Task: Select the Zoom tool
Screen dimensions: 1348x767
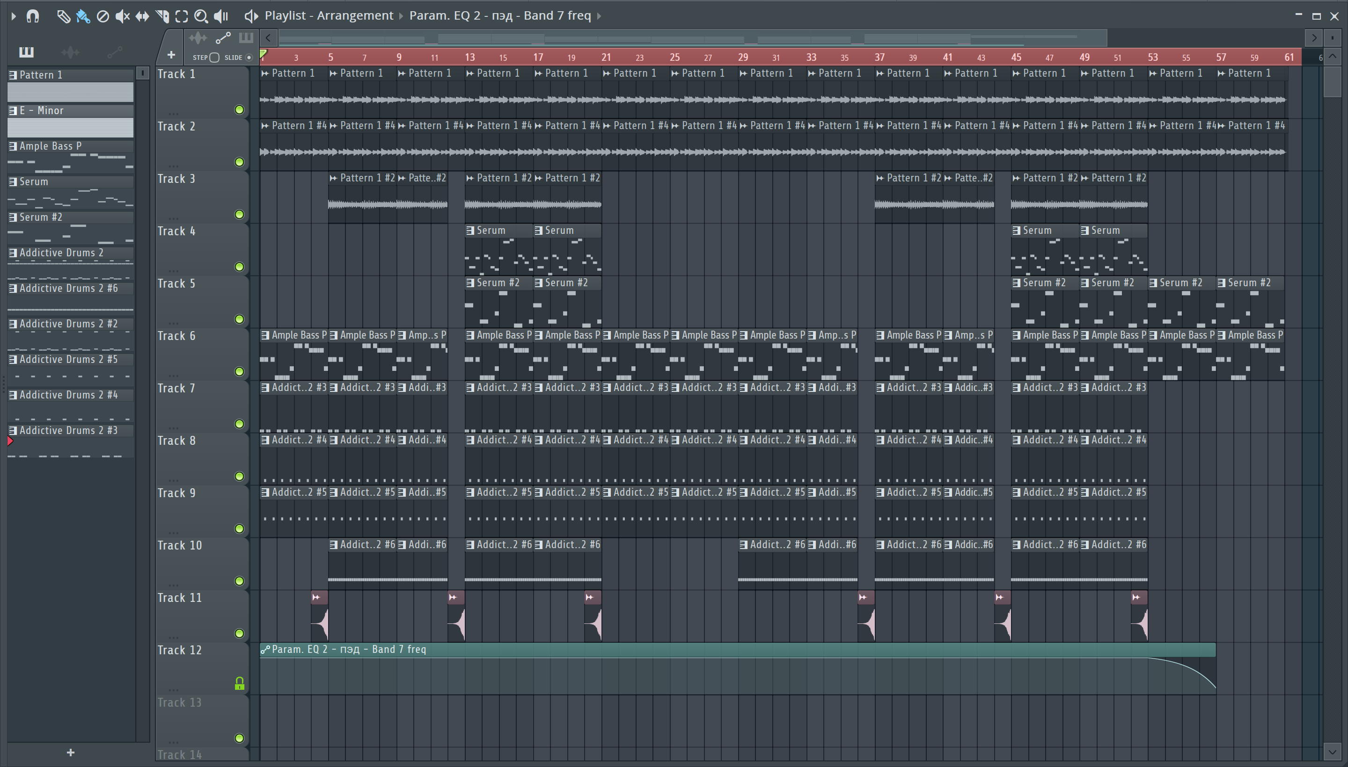Action: (x=201, y=16)
